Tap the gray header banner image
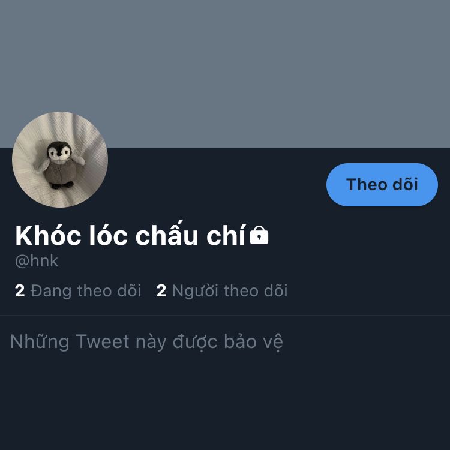Screen dimensions: 450x450 225,74
